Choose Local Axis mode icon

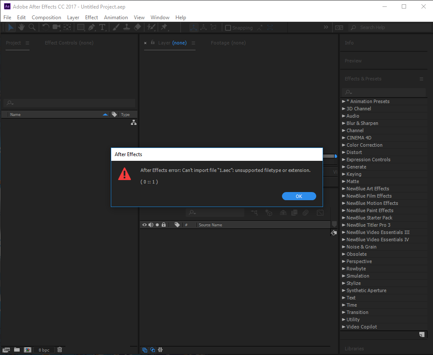pyautogui.click(x=194, y=27)
